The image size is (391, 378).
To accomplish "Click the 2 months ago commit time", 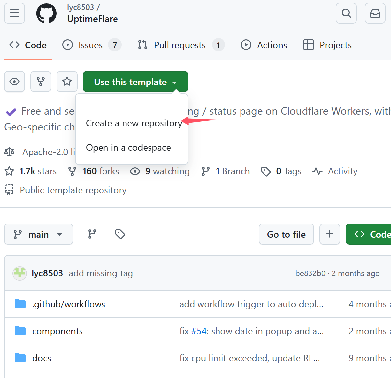I will [356, 273].
